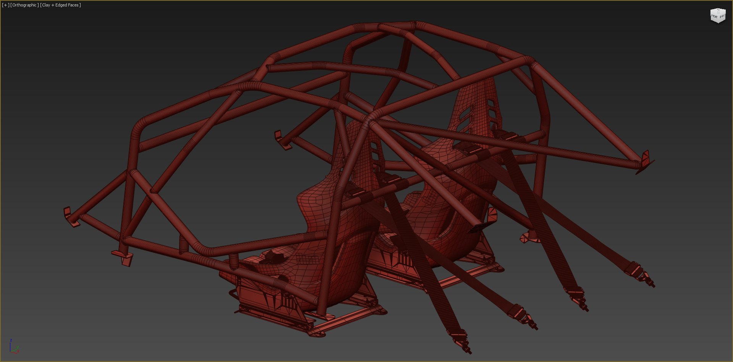The image size is (733, 362).
Task: Open the Clay + Edged Faces shading menu
Action: [x=60, y=5]
